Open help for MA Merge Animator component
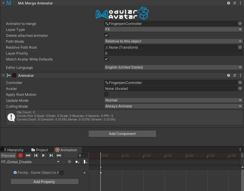The height and width of the screenshot is (191, 244). tap(228, 3)
